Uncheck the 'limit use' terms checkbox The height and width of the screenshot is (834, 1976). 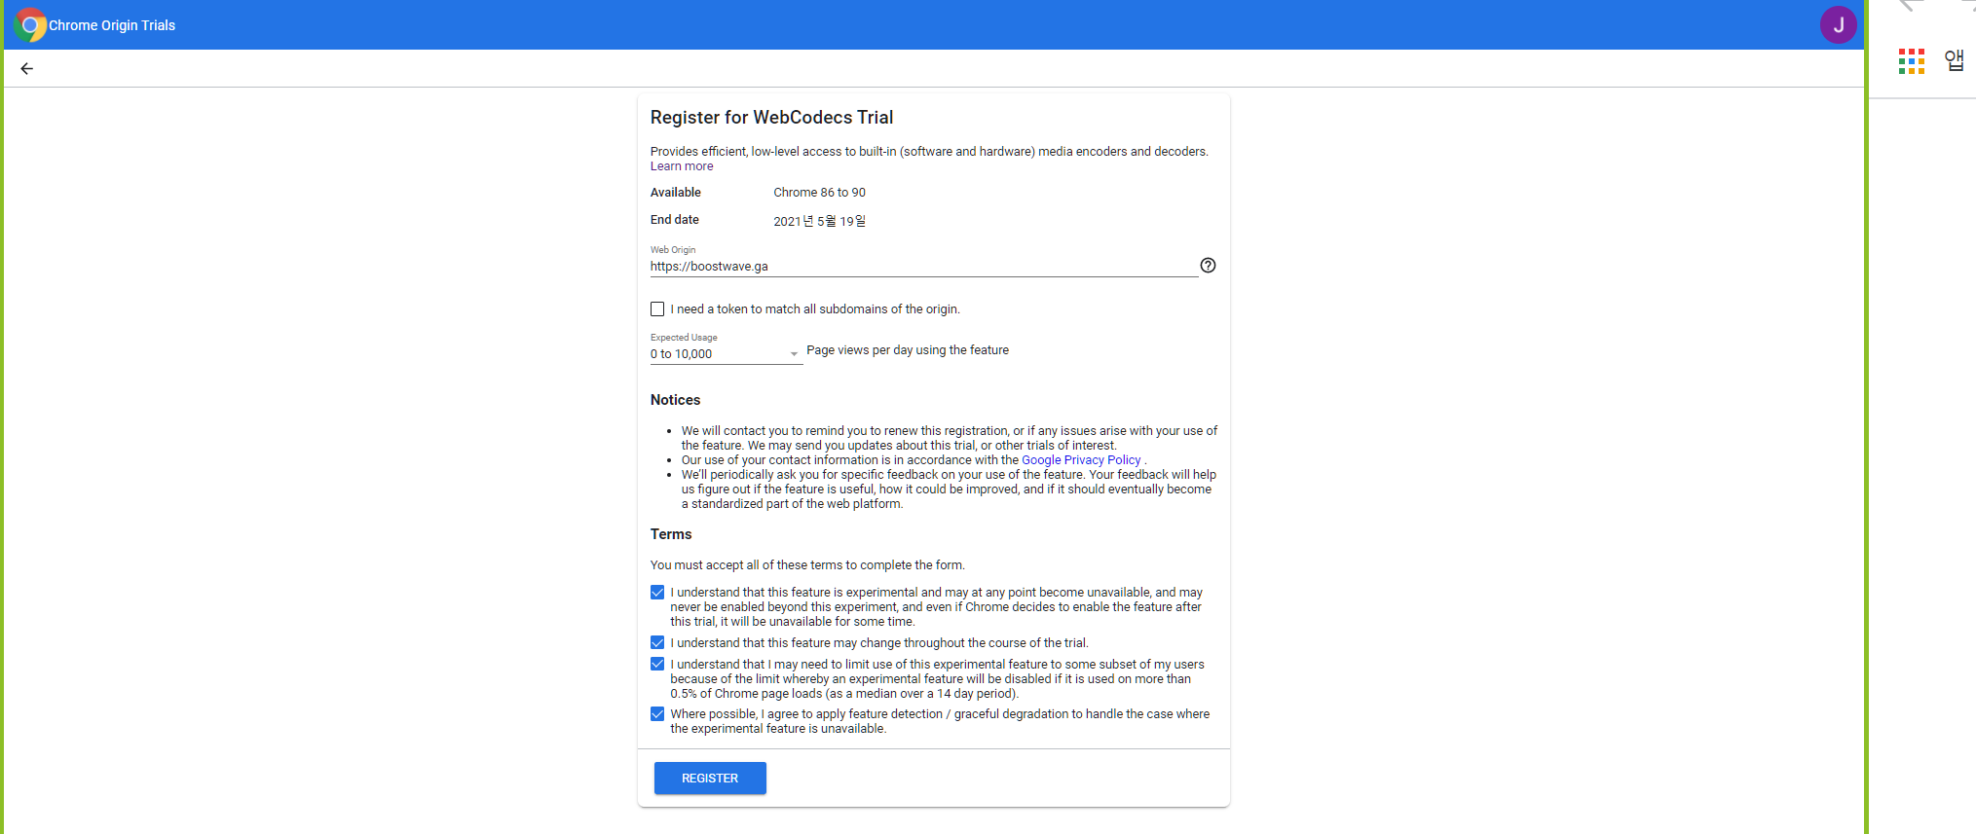(x=657, y=665)
